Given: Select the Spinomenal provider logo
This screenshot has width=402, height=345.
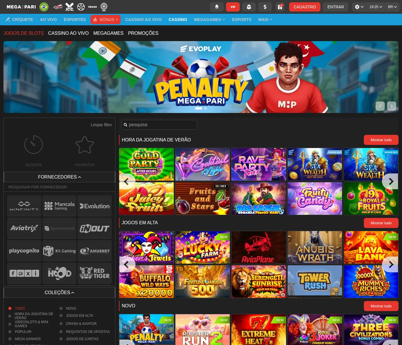Looking at the screenshot, I should 59,228.
